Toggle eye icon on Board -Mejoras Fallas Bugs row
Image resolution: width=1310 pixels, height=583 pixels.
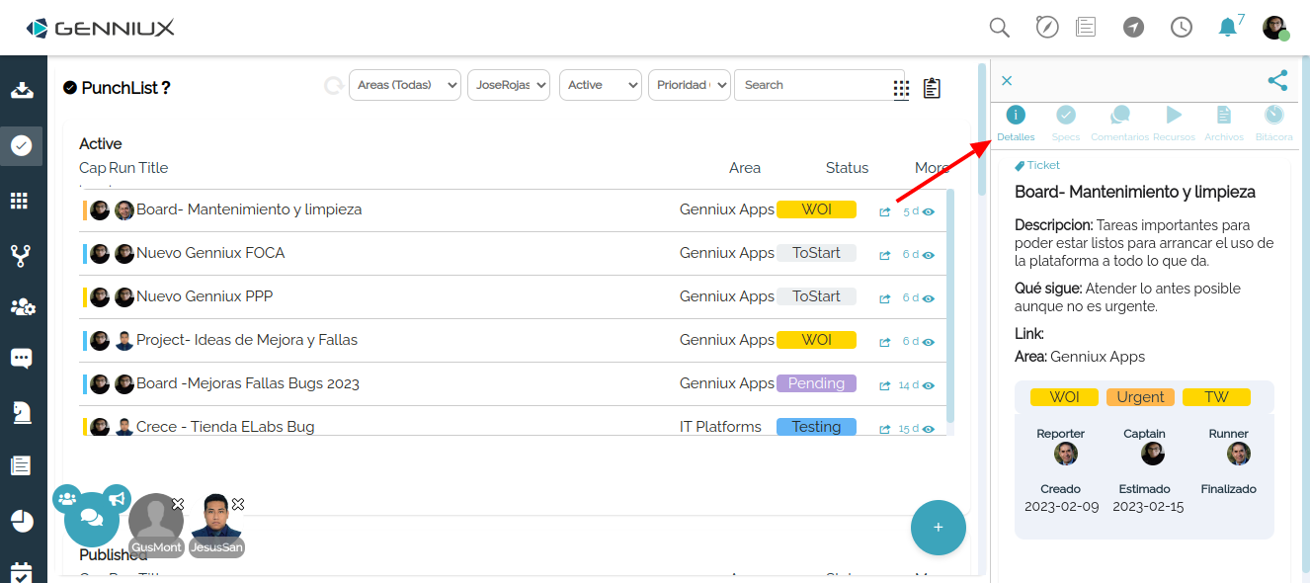[x=929, y=385]
